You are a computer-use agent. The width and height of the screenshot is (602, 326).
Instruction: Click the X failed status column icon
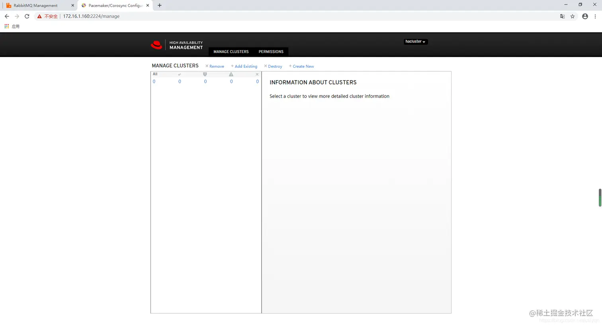coord(257,74)
